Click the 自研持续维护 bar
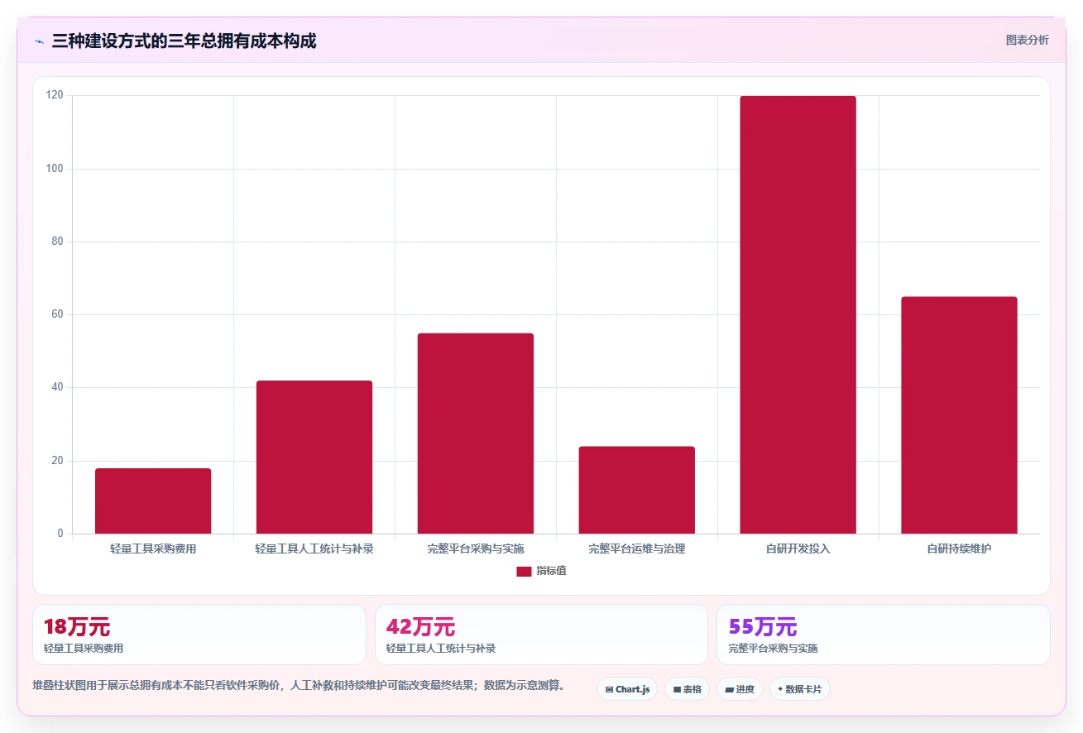 [960, 415]
